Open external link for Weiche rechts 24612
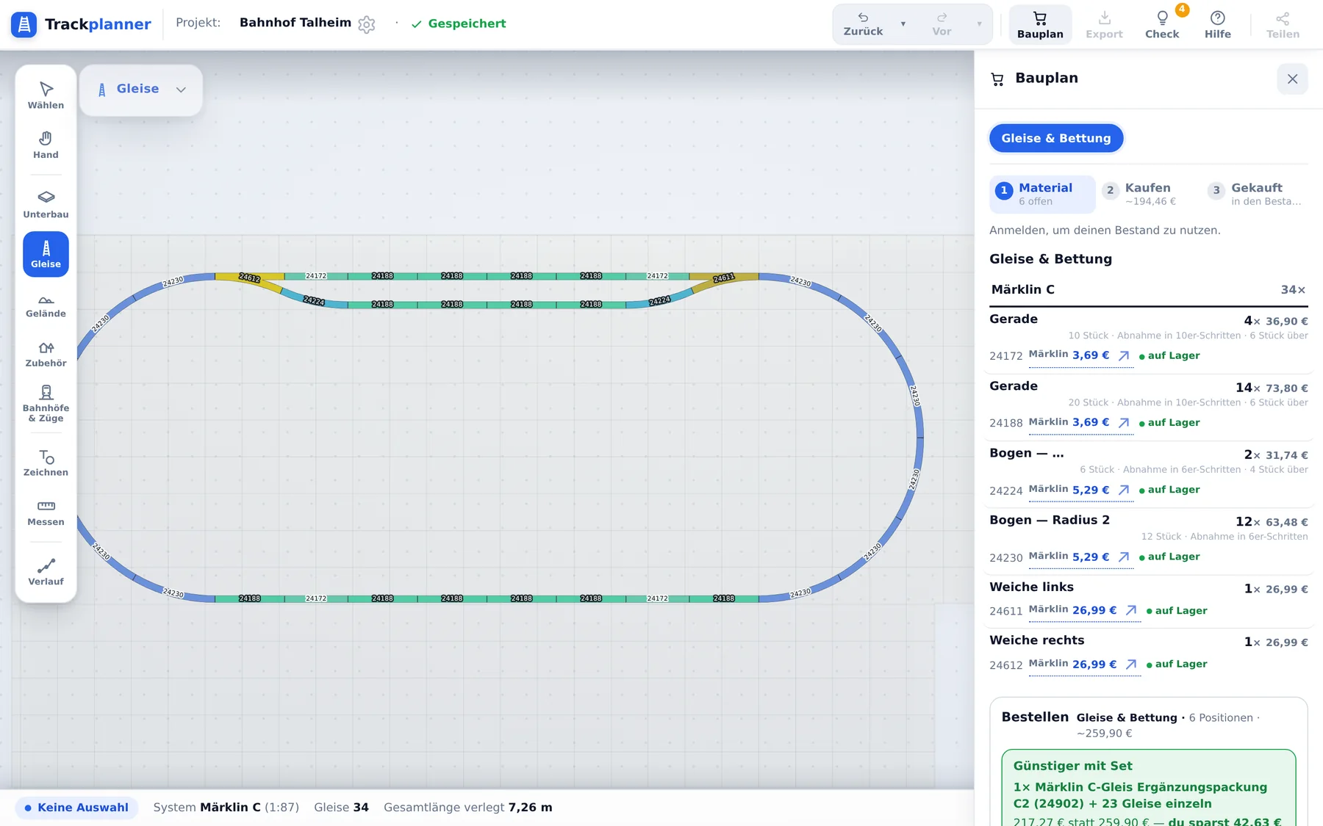This screenshot has width=1323, height=826. (1131, 664)
